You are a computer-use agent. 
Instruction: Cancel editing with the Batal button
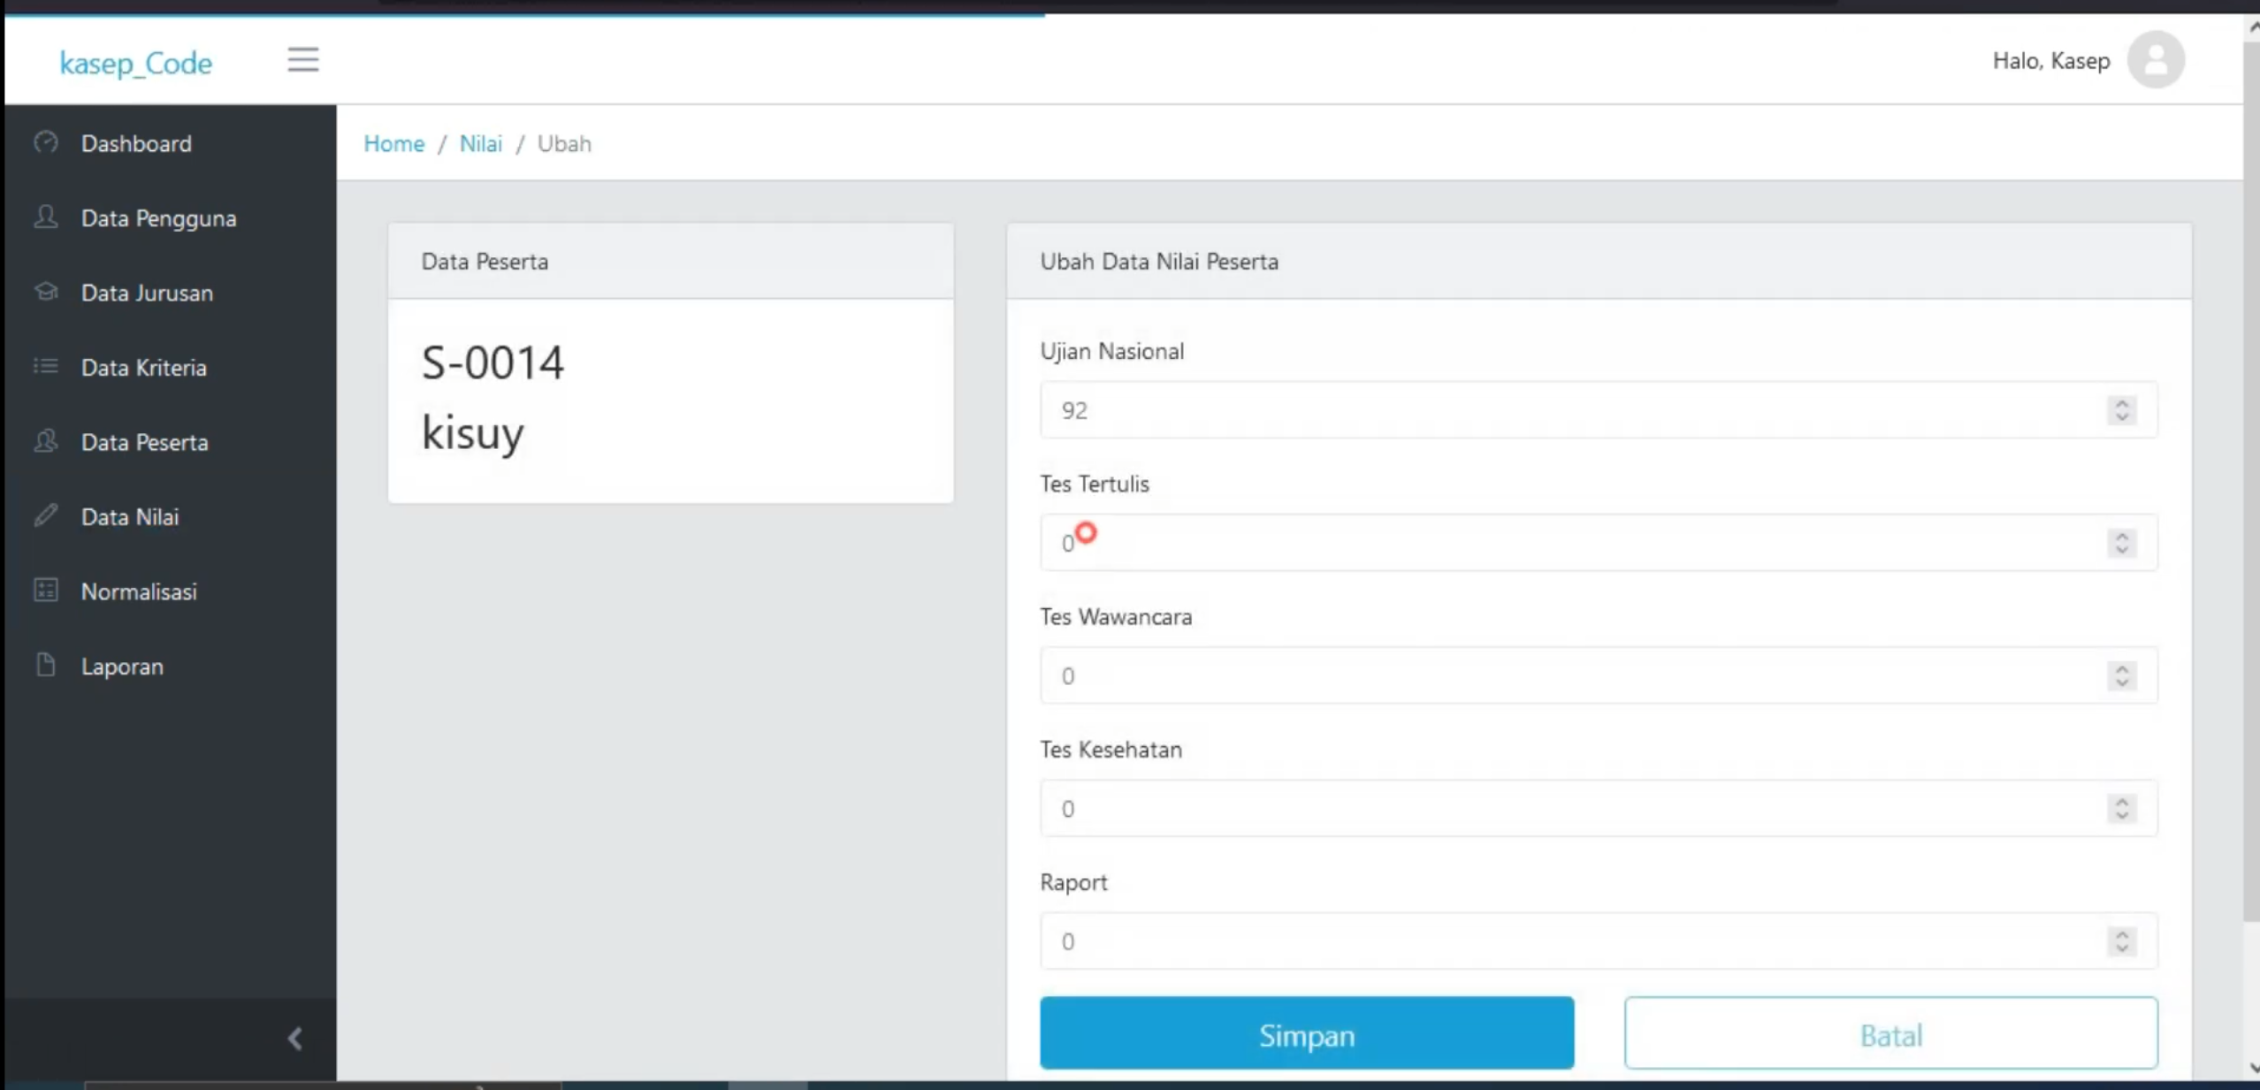[1891, 1033]
